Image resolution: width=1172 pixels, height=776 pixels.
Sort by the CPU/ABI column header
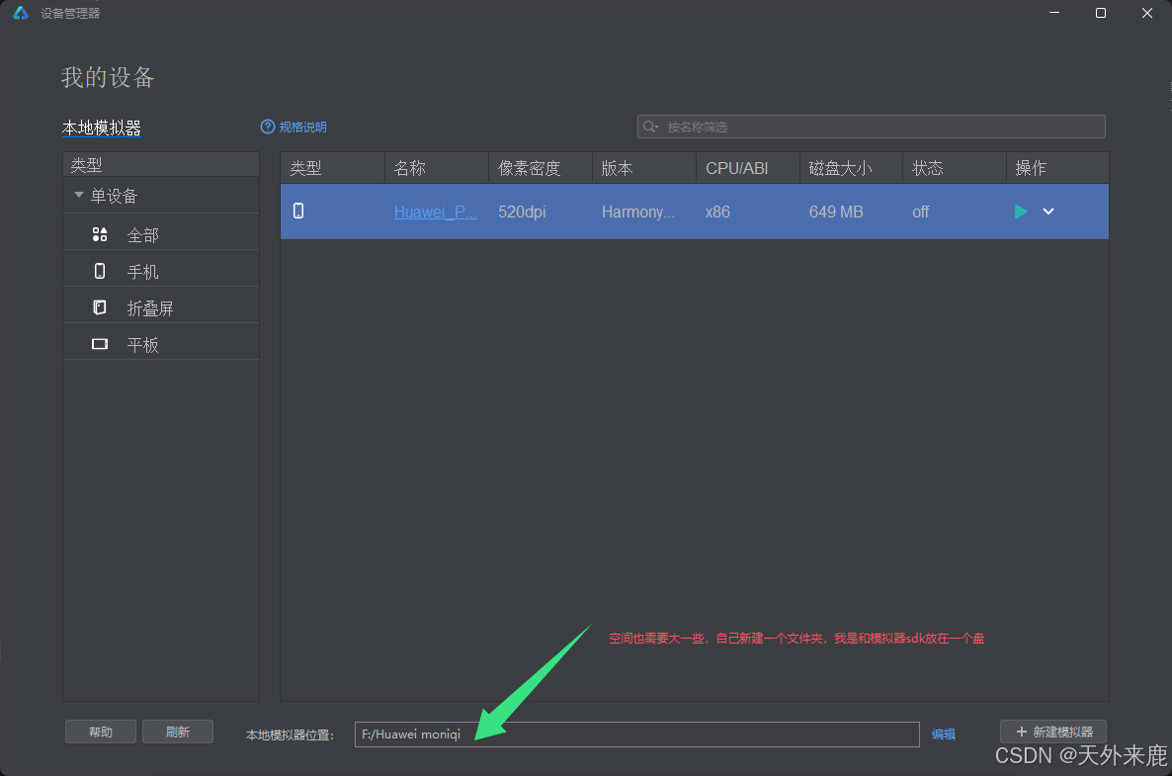[747, 168]
